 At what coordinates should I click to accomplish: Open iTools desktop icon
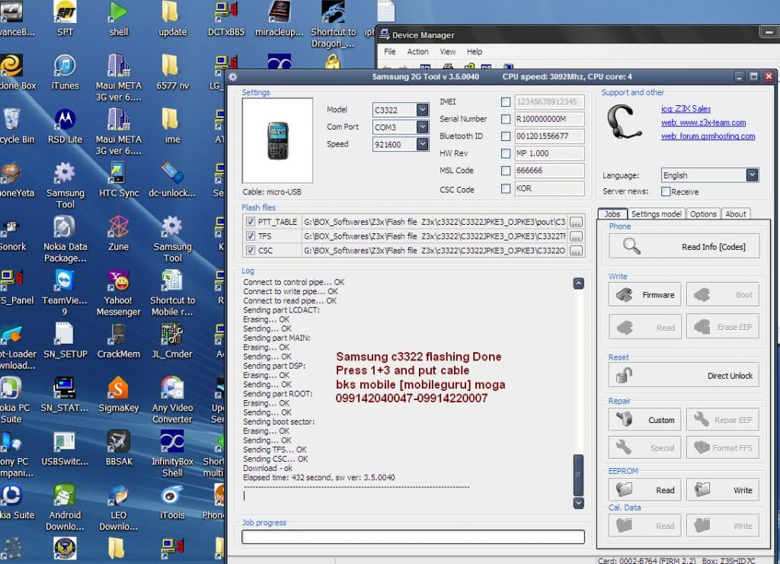click(x=172, y=502)
